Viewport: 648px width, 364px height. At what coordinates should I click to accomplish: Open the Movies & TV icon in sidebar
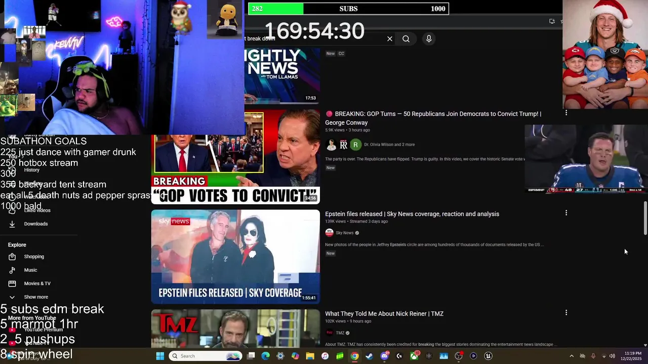(12, 284)
